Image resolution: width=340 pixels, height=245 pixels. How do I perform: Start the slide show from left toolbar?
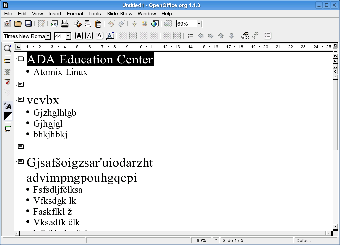(8, 129)
